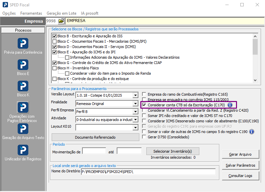Open the Ferramentas menu
The width and height of the screenshot is (265, 192).
tap(31, 13)
